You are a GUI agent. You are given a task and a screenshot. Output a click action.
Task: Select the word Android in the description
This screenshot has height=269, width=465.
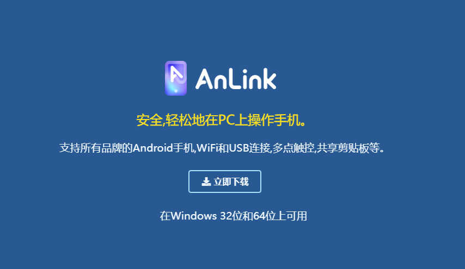click(x=152, y=148)
